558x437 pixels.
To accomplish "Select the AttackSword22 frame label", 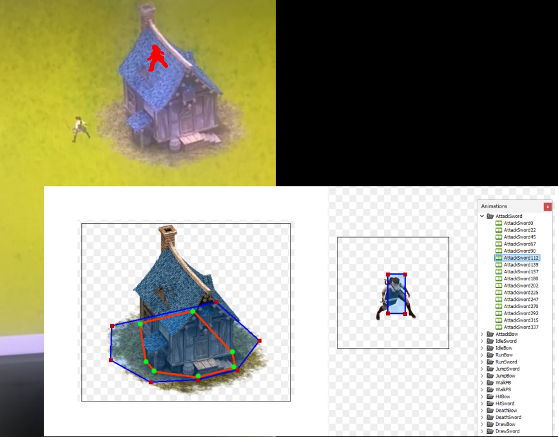I will coord(519,230).
